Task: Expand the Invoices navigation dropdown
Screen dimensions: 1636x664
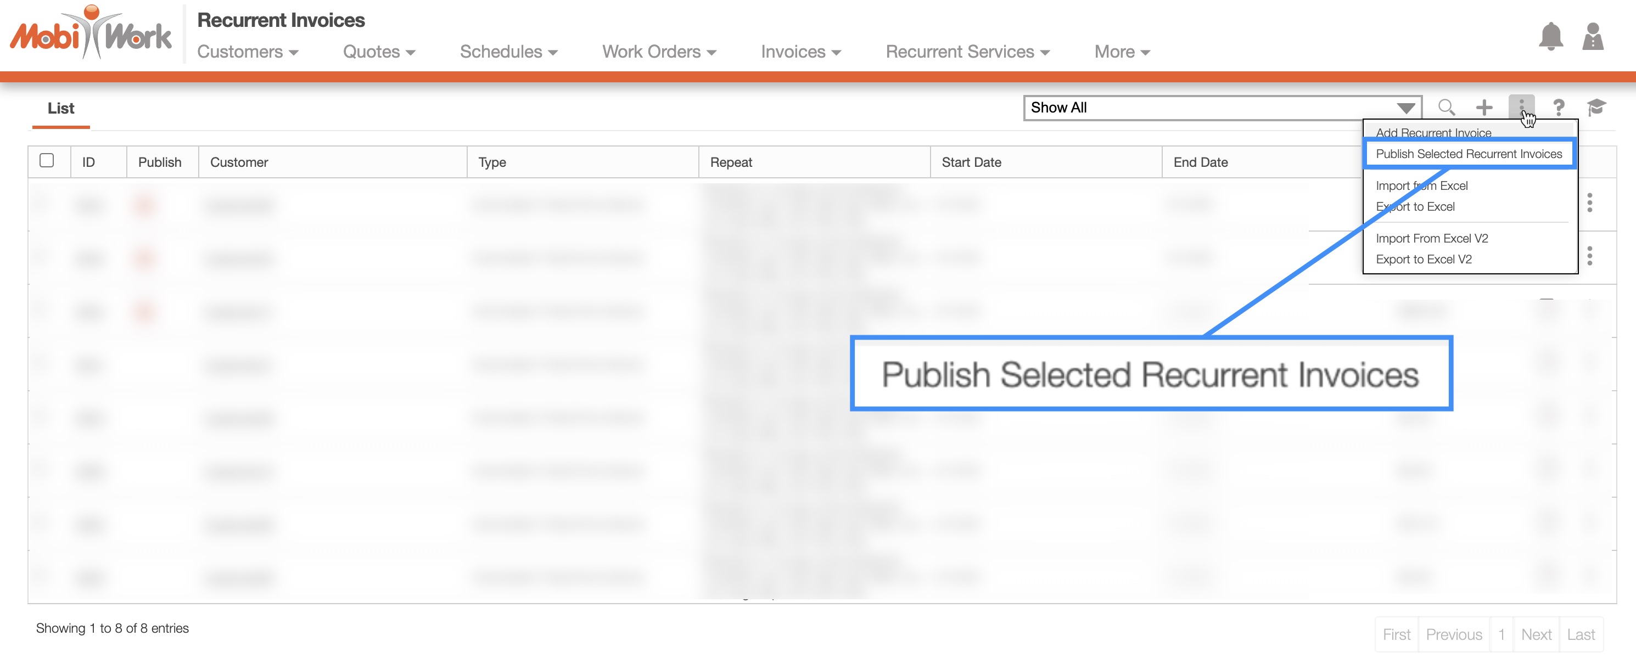Action: 800,52
